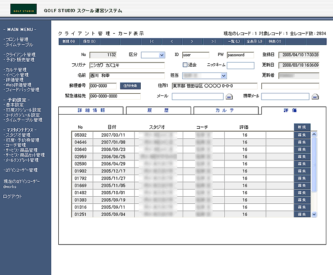Click the 検索 (Y) toolbar button
Screen dimensions: 333x275
[275, 41]
